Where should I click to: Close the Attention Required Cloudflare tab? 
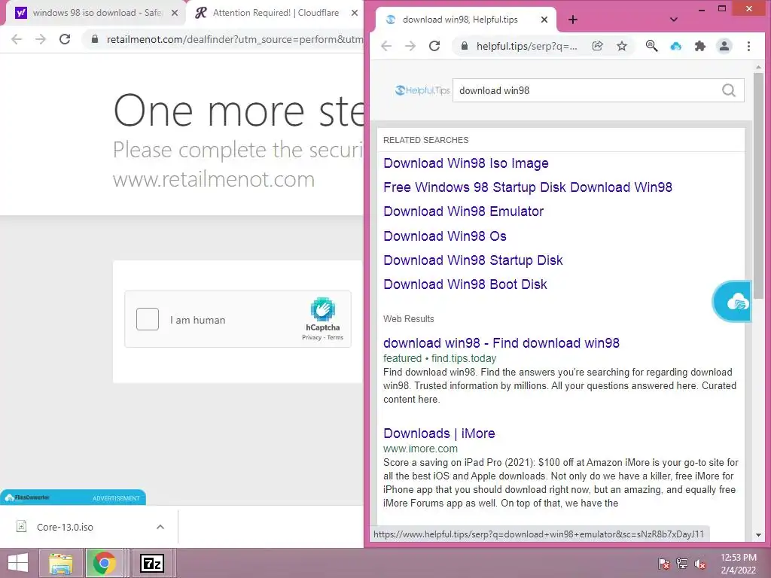point(355,14)
